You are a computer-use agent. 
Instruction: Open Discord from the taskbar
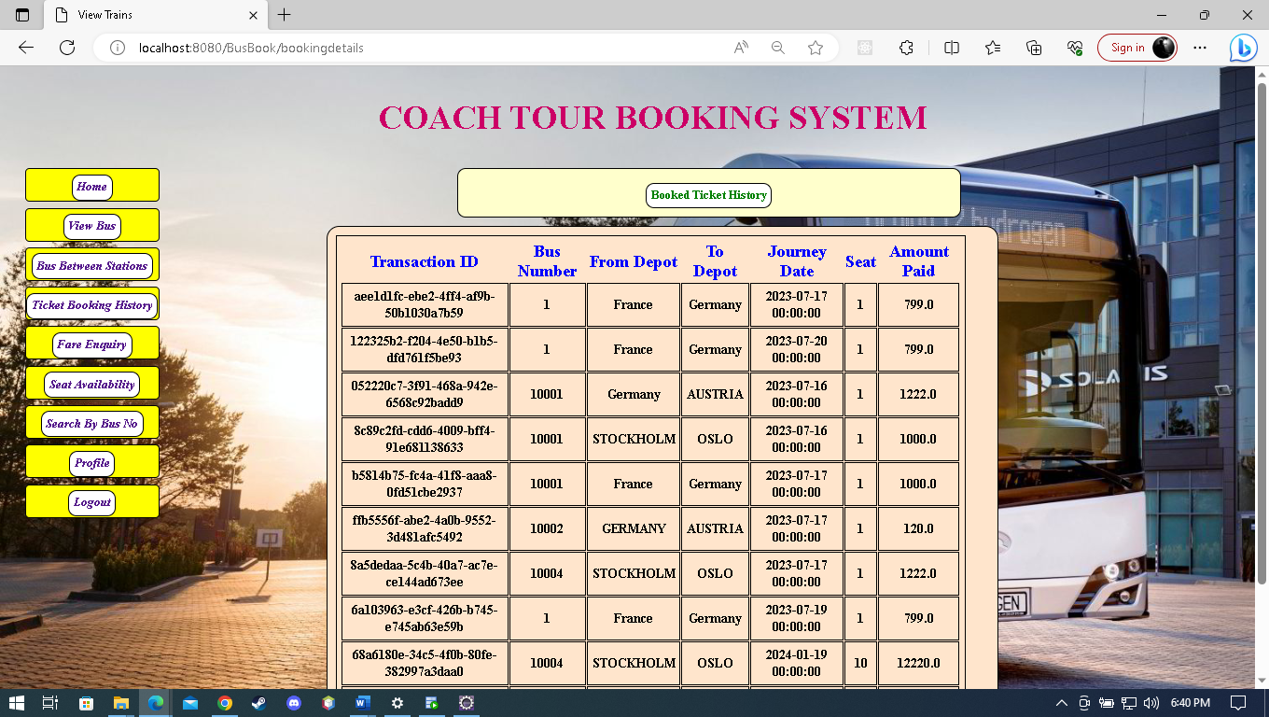click(x=294, y=704)
